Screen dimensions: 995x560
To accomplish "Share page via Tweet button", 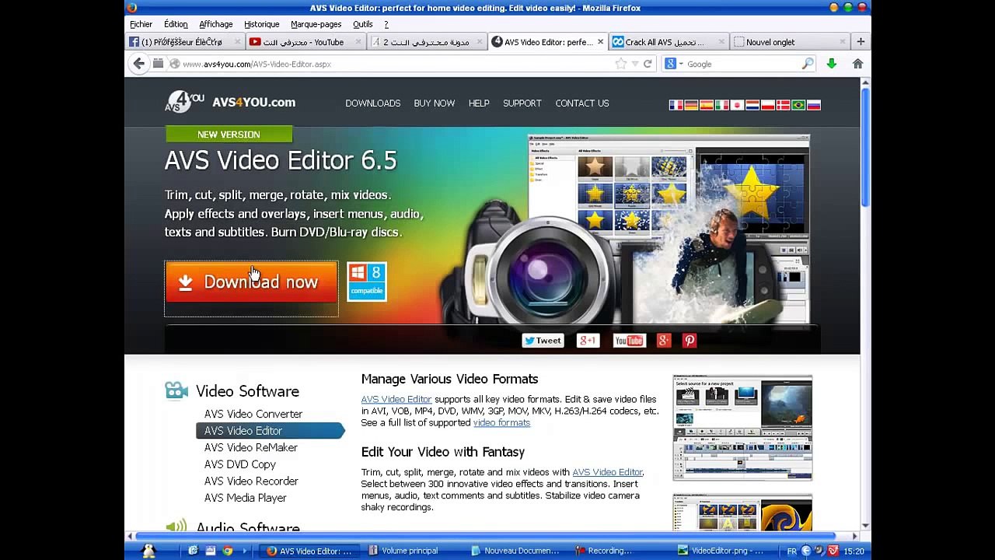I will (543, 341).
